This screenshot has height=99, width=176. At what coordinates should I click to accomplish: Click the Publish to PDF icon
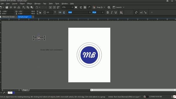58,7
